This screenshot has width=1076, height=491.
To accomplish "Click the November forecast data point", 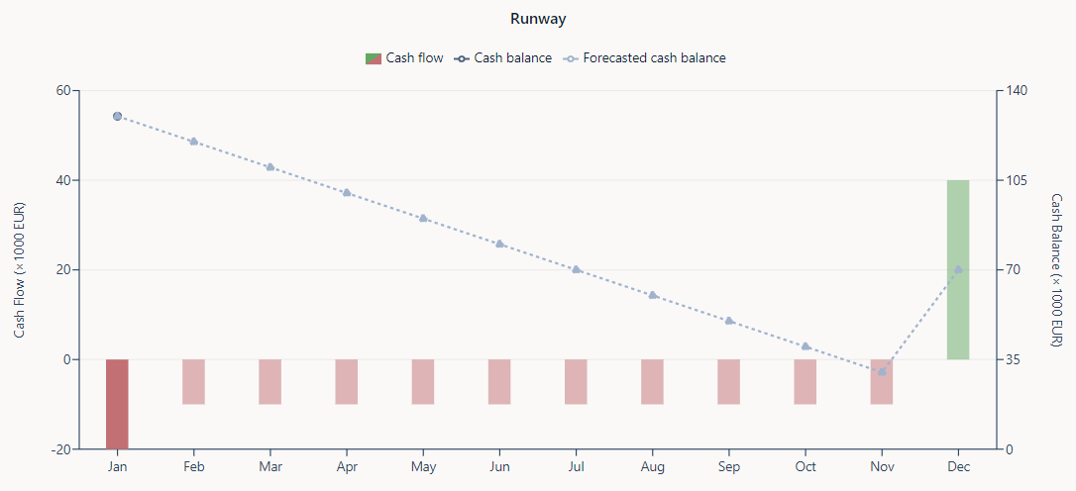I will point(882,371).
